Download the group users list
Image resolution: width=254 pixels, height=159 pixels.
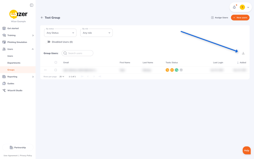243,53
